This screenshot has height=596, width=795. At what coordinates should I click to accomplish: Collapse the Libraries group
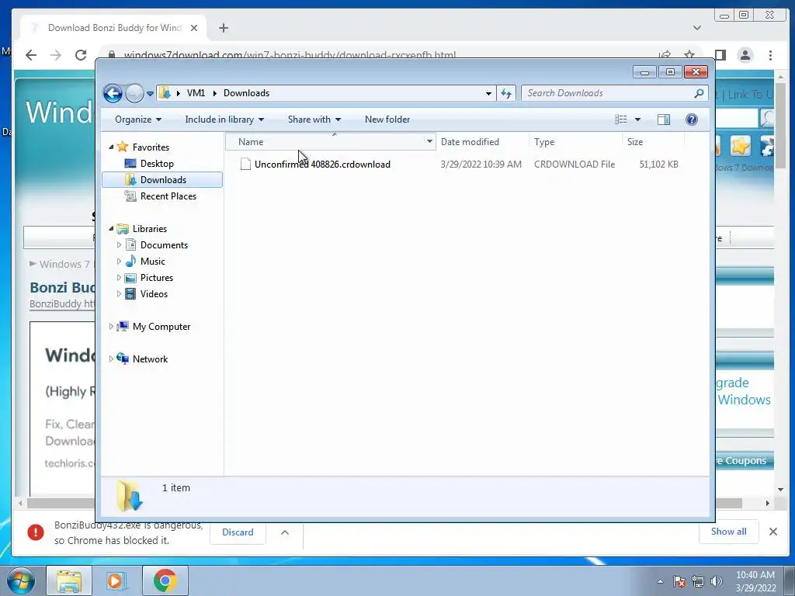click(112, 229)
